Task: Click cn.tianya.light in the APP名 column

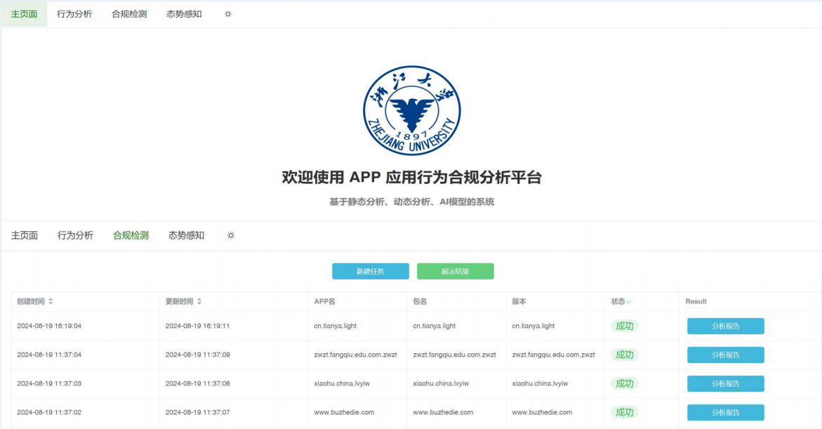Action: point(336,326)
